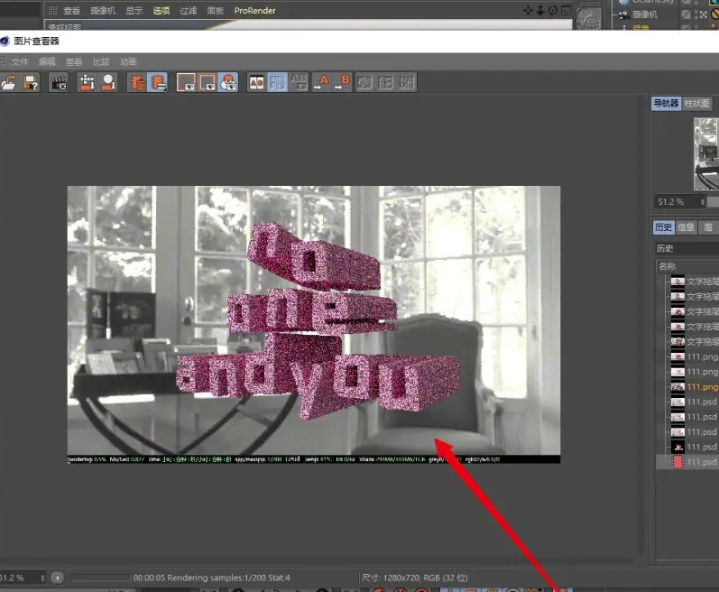Select the orange highlighted 111.png history entry
The height and width of the screenshot is (592, 719).
(701, 386)
